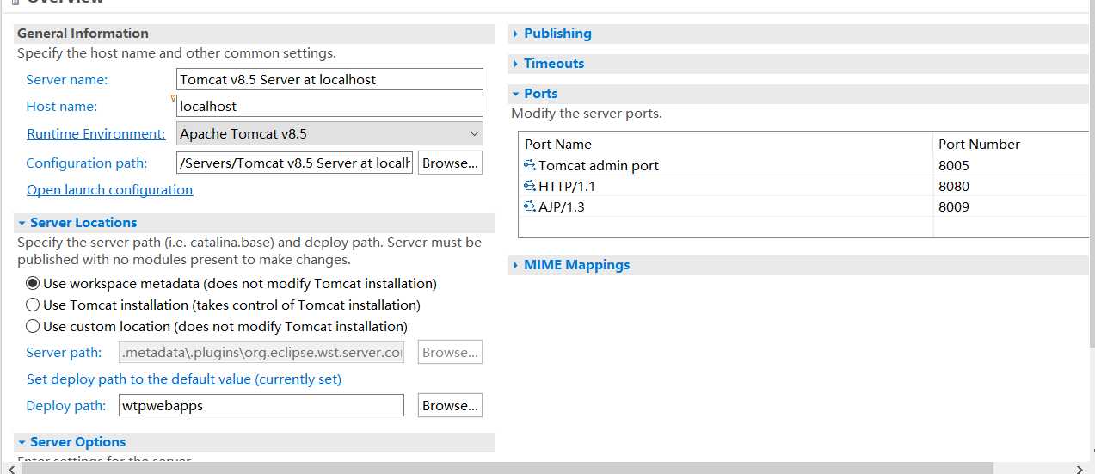Select Use Tomcat installation option

tap(33, 305)
